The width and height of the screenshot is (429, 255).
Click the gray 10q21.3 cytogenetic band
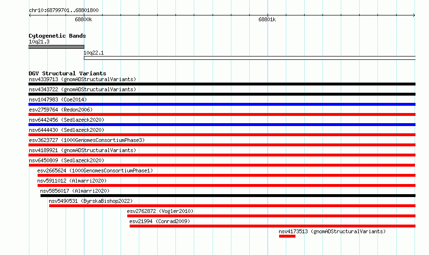tap(56, 47)
